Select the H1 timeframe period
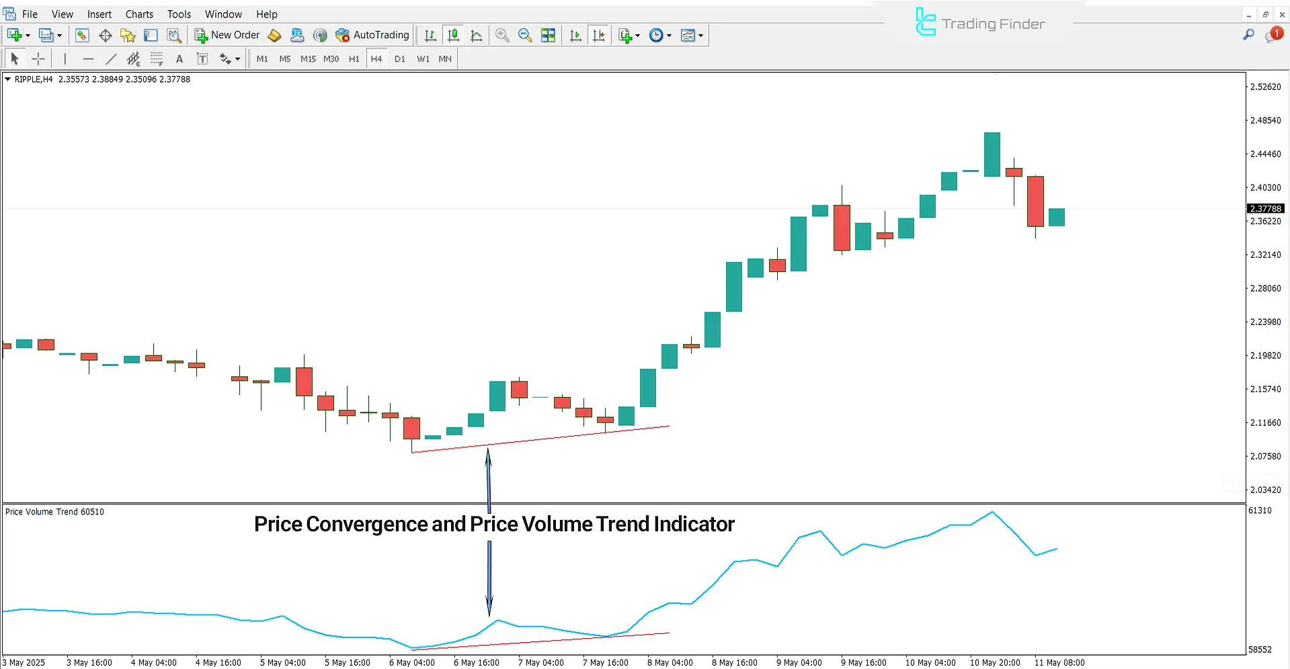Viewport: 1290px width, 669px height. (x=354, y=58)
